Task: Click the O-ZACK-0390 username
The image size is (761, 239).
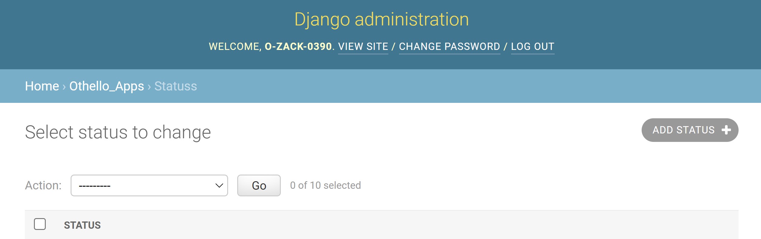Action: click(x=298, y=47)
